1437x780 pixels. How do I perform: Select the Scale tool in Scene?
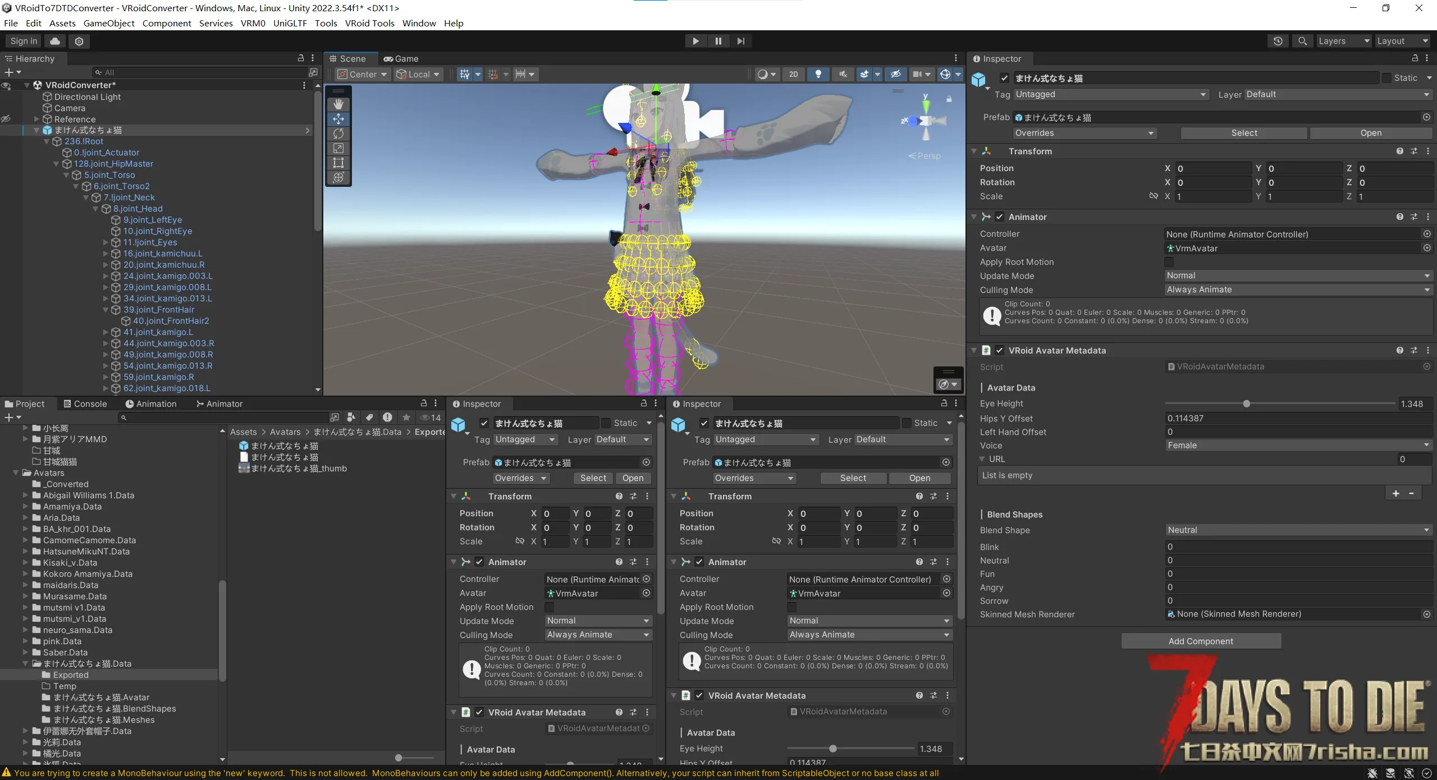pyautogui.click(x=338, y=148)
